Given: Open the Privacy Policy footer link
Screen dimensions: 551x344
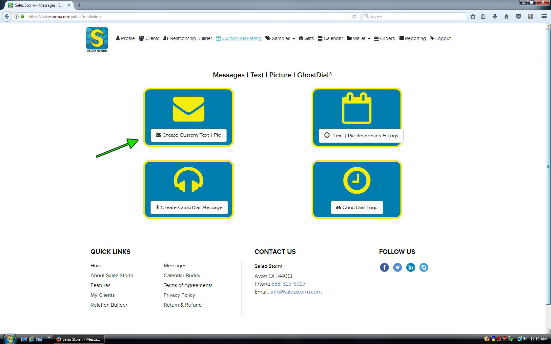Looking at the screenshot, I should (179, 295).
